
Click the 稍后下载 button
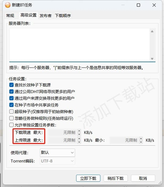click(x=116, y=178)
